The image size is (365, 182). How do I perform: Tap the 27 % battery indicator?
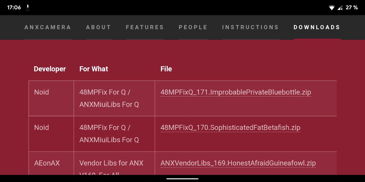(x=352, y=8)
